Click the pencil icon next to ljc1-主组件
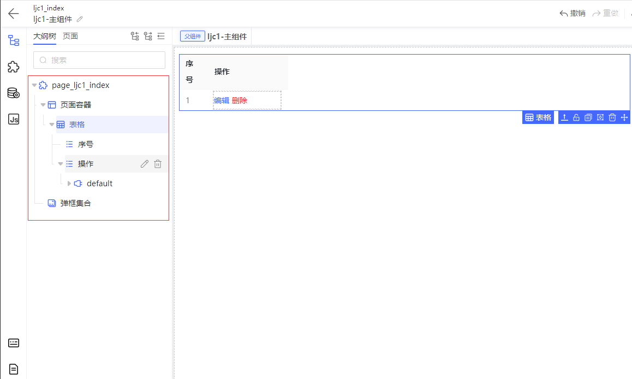The height and width of the screenshot is (379, 632). [x=80, y=19]
